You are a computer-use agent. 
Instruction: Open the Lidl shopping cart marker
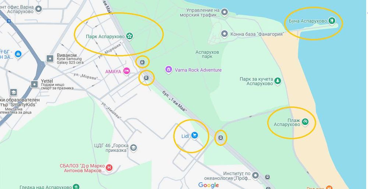(194, 135)
